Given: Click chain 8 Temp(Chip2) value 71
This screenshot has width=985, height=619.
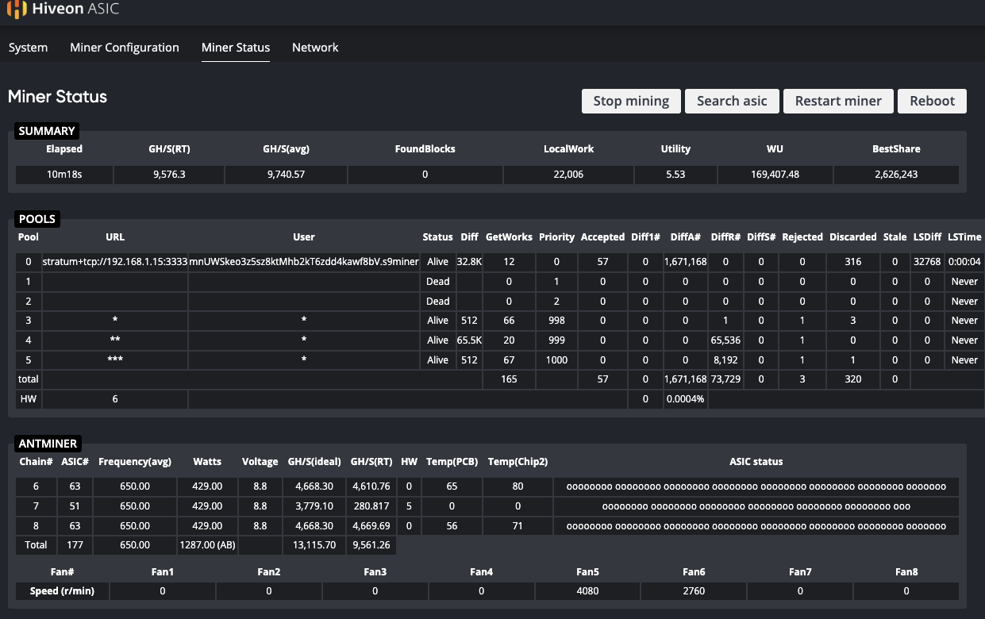Looking at the screenshot, I should 518,525.
